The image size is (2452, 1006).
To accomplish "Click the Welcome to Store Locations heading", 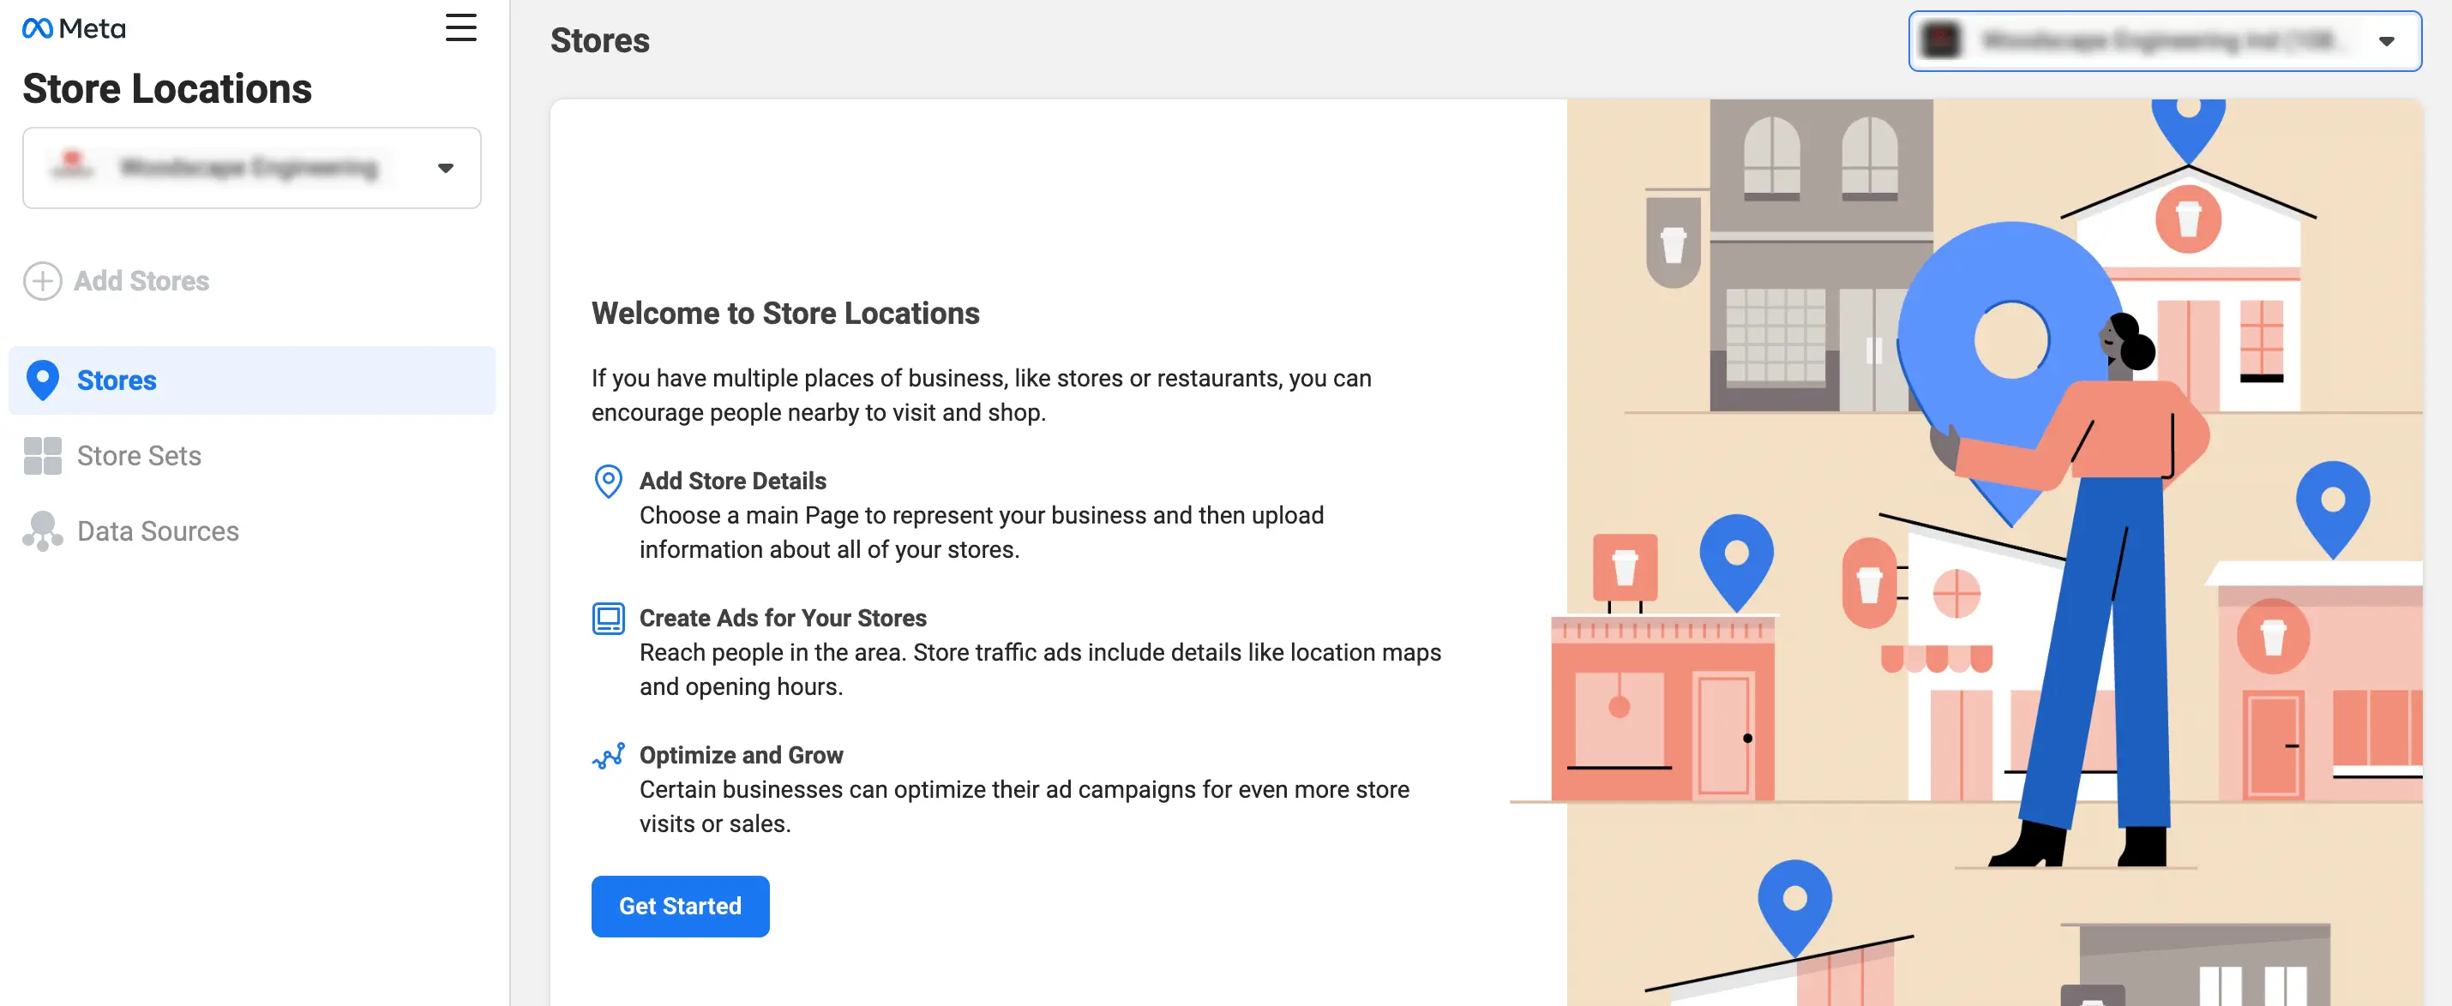I will click(784, 313).
